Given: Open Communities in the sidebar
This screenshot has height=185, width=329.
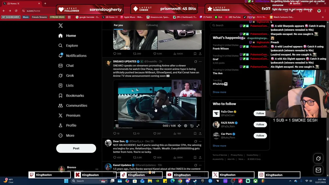Looking at the screenshot, I should tap(73, 106).
